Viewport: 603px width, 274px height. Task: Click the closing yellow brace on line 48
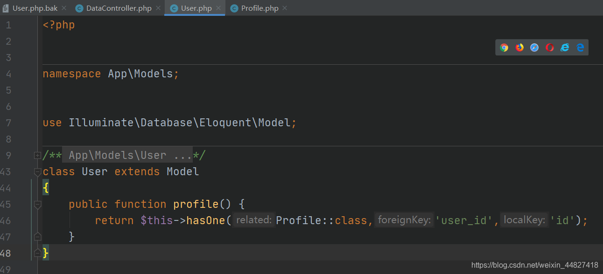pos(46,253)
